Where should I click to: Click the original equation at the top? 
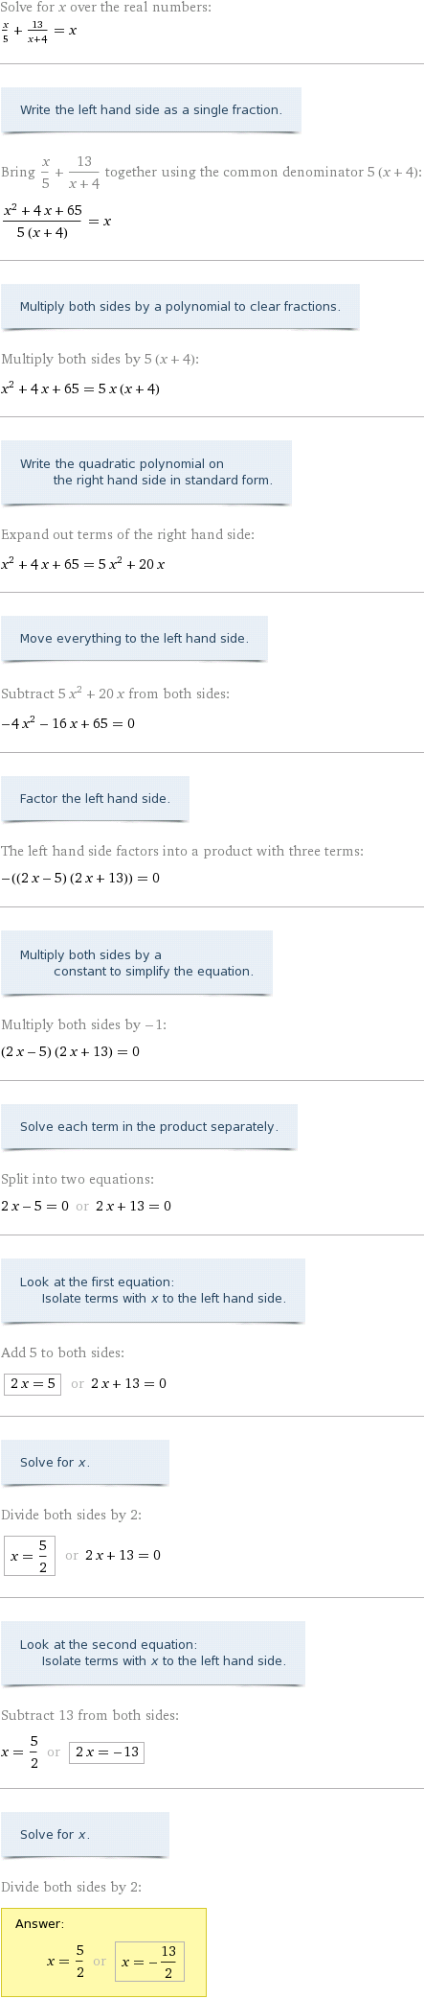pos(39,33)
